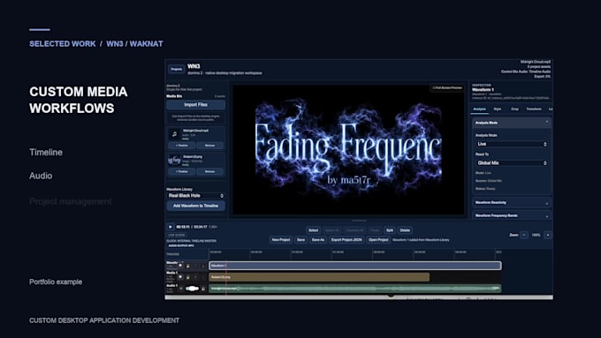Switch to Crop tab in Inspector
The height and width of the screenshot is (338, 601).
point(514,109)
